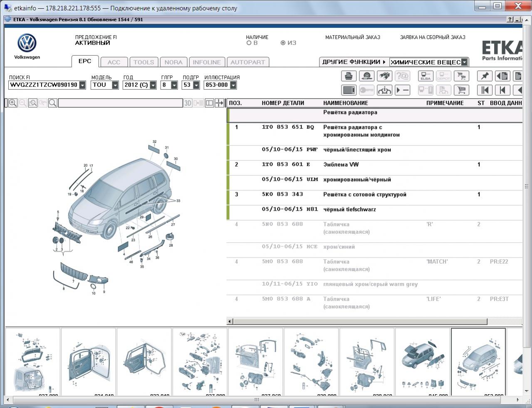
Task: Switch to the ACC tab
Action: [114, 62]
